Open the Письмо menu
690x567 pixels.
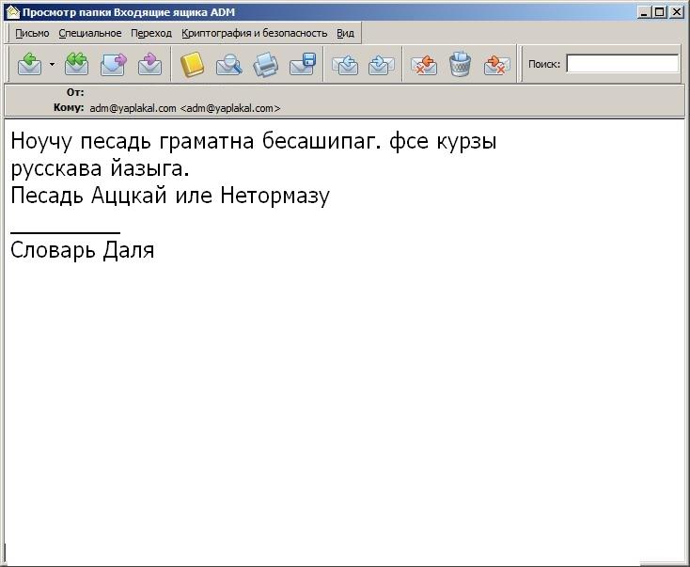point(32,34)
